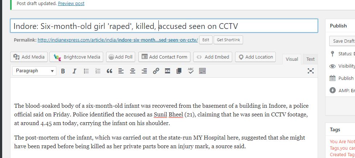Insert a bulleted list
Viewport: 355px width, 158px height.
click(x=86, y=71)
